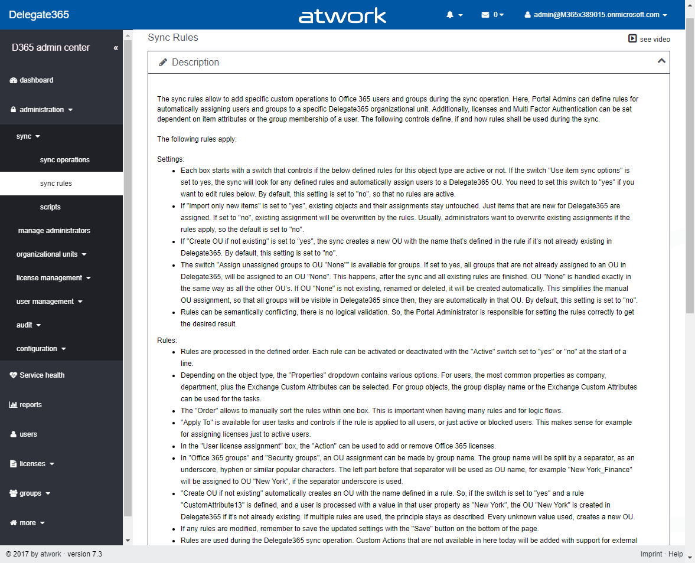The width and height of the screenshot is (695, 563).
Task: Click admin@M365x389015.onmicrosoft.com account name
Action: pos(596,15)
